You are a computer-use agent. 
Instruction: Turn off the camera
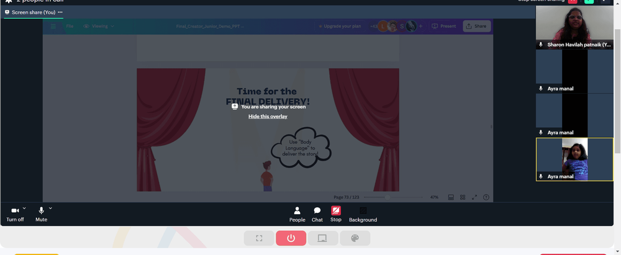[x=15, y=214]
